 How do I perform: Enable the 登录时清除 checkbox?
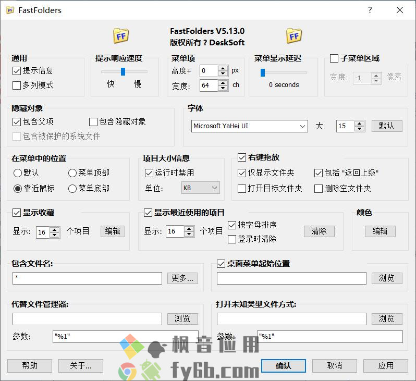pyautogui.click(x=232, y=239)
